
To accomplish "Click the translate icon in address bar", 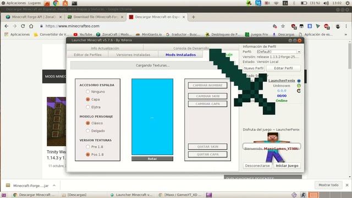I will point(275,26).
